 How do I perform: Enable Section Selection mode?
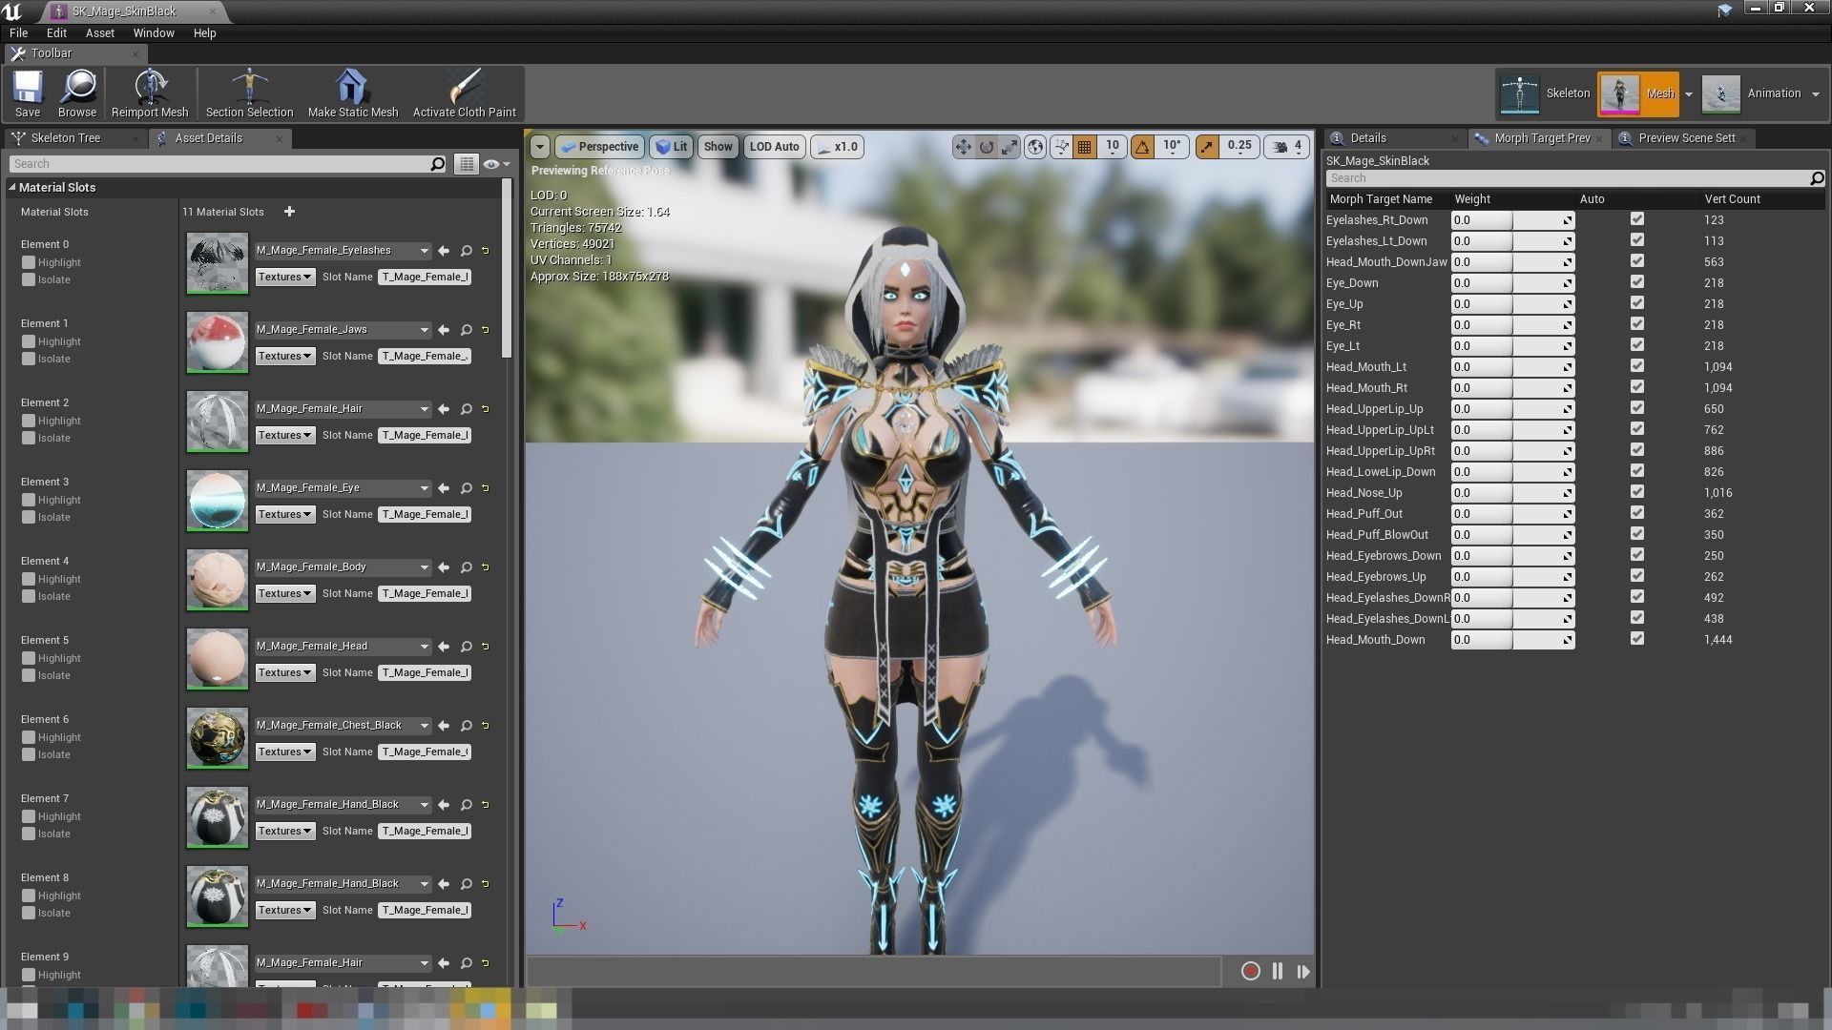click(248, 92)
